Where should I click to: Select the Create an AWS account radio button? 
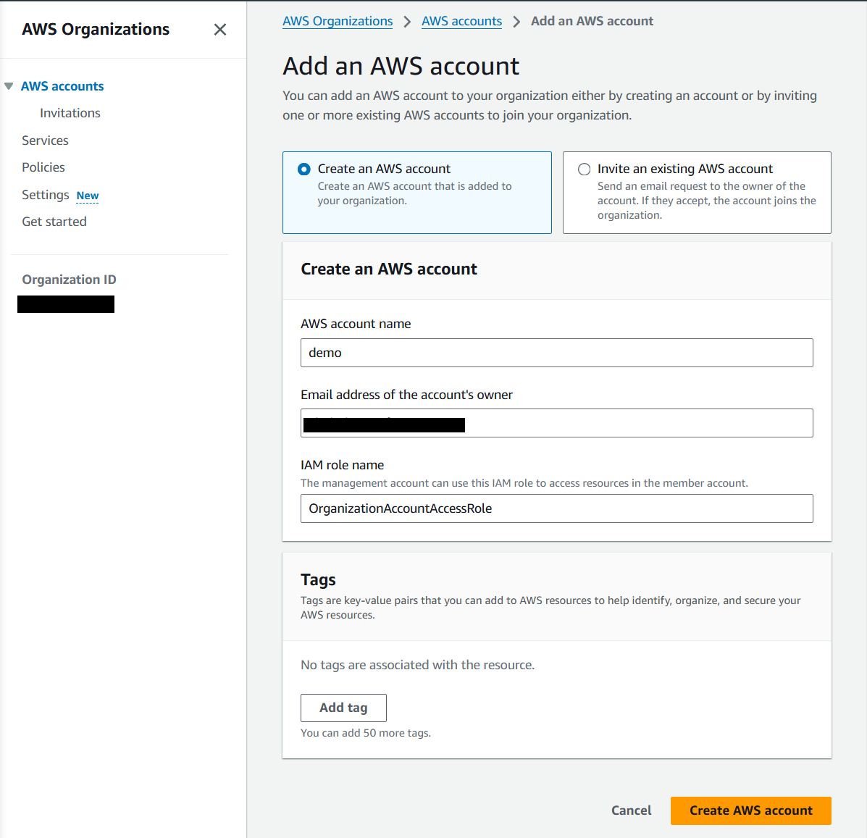pyautogui.click(x=304, y=169)
